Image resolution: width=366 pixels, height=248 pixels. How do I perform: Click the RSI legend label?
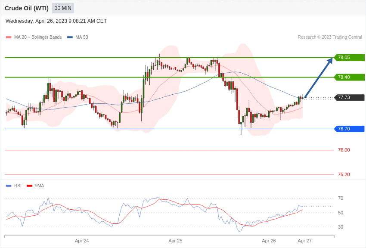[18, 186]
